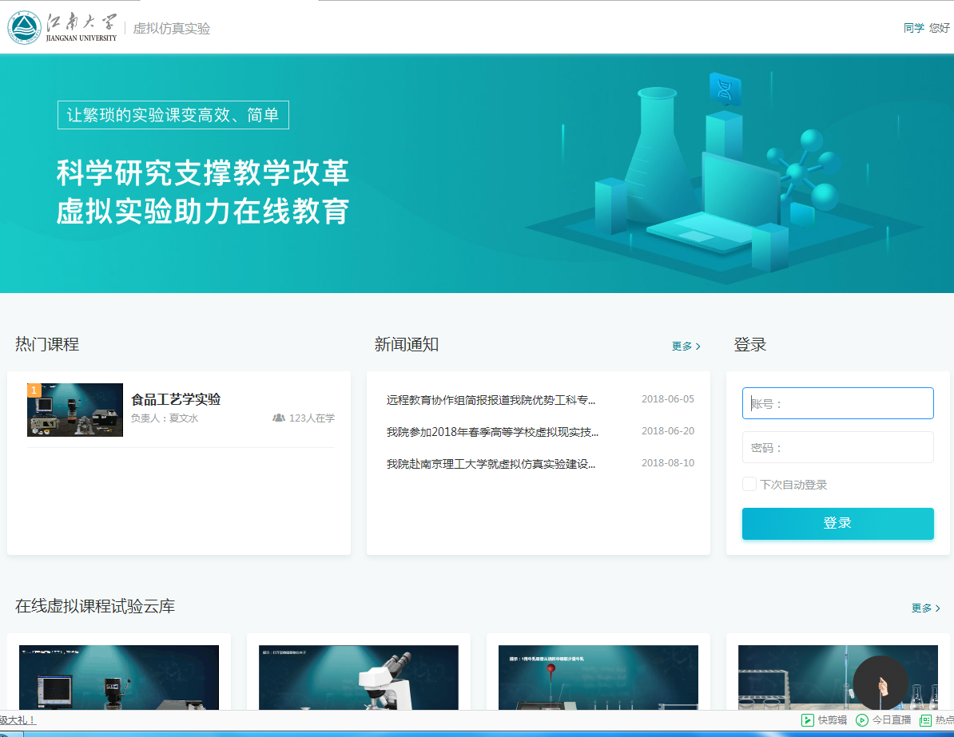This screenshot has width=954, height=737.
Task: Expand 更多 next to 新闻通知
Action: click(x=686, y=346)
